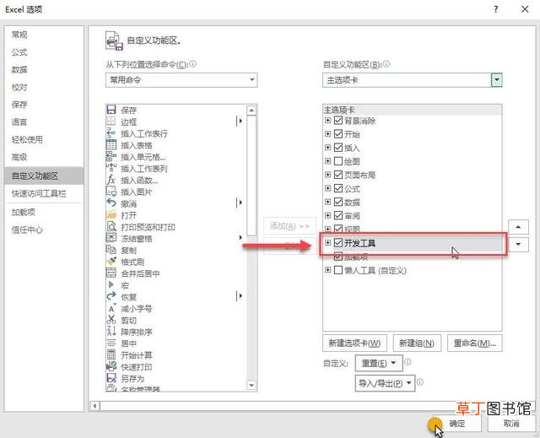The height and width of the screenshot is (438, 540).
Task: Click horizontal scrollbar left arrow
Action: [94, 406]
